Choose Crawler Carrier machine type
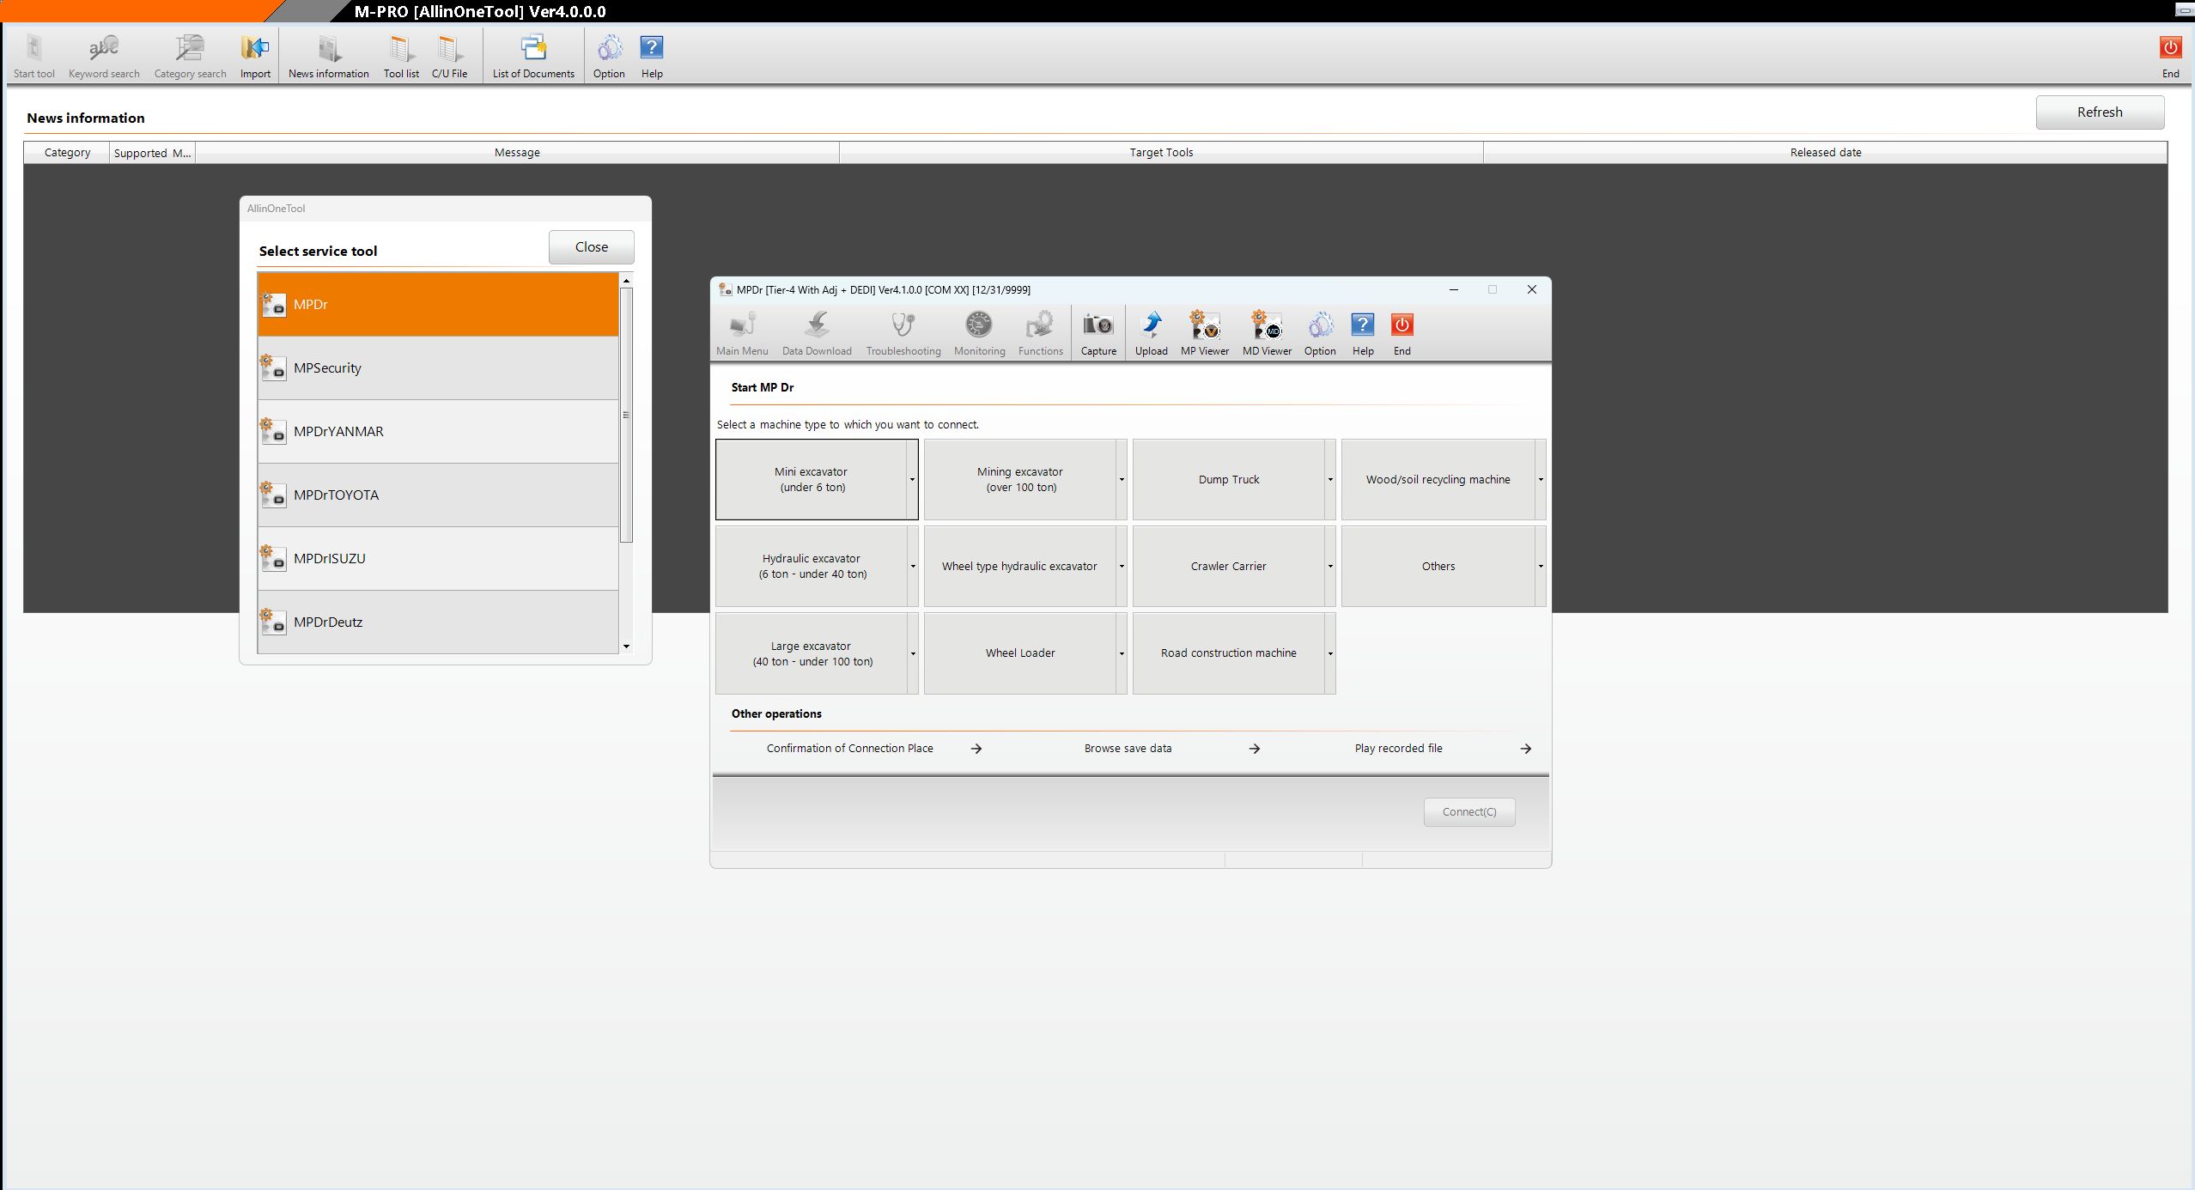 [1229, 566]
